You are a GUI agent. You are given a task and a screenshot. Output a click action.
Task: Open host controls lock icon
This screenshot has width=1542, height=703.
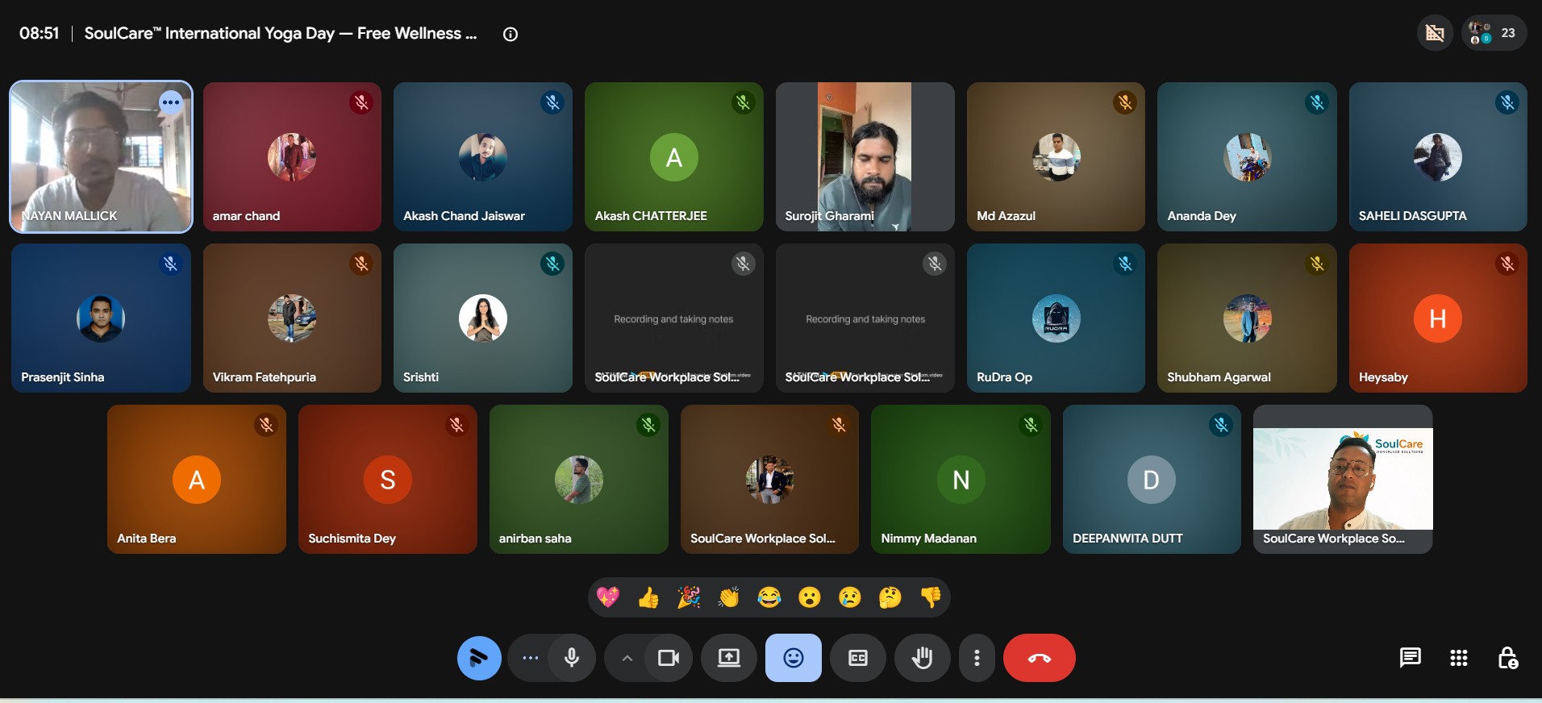[1507, 658]
